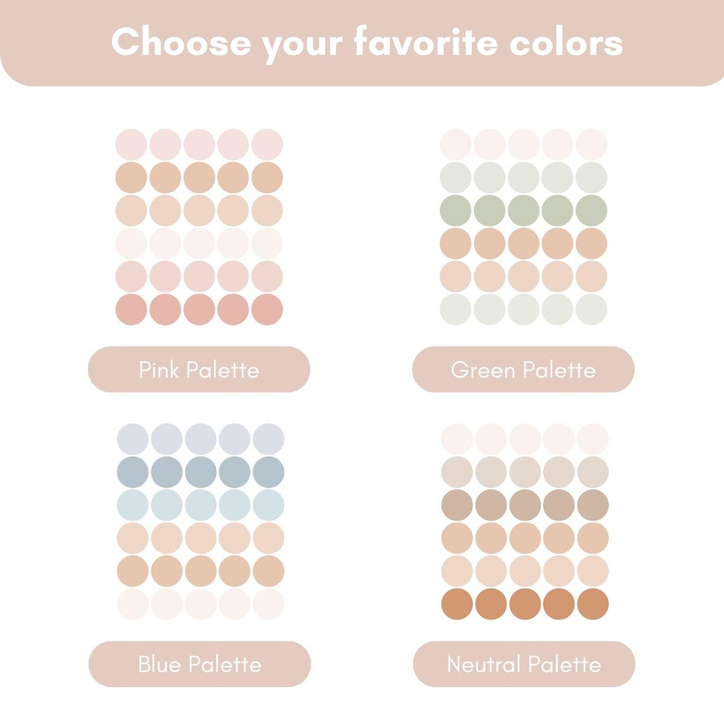This screenshot has width=724, height=724.
Task: Choose the Neutral Palette button
Action: [524, 664]
